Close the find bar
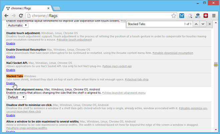220x134 pixels. tap(210, 24)
